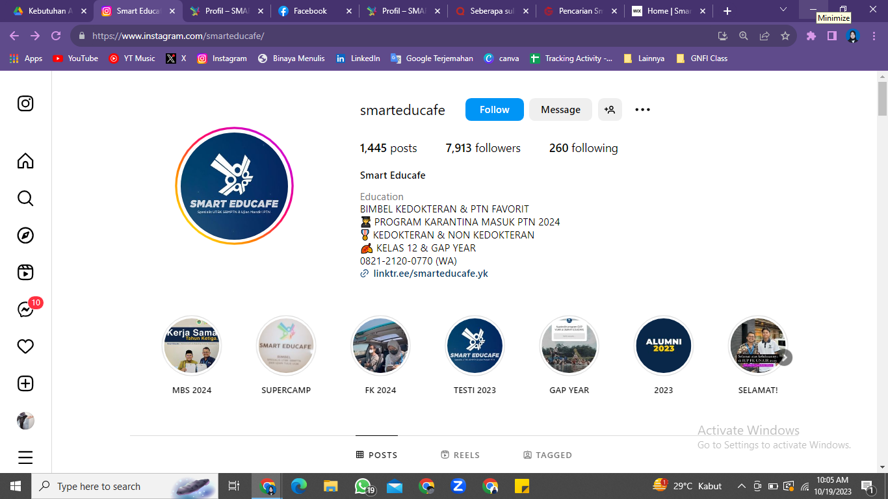Expand more highlights with the right arrow
Screen dimensions: 888x499
pyautogui.click(x=785, y=357)
